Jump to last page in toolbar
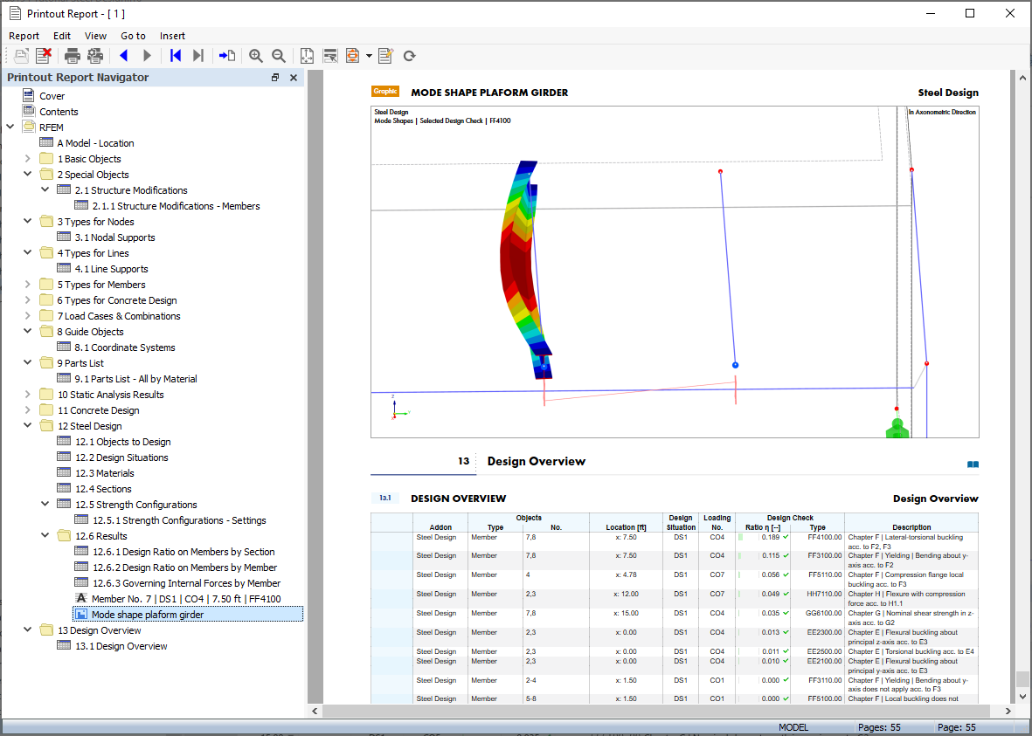Image resolution: width=1032 pixels, height=736 pixels. [198, 56]
